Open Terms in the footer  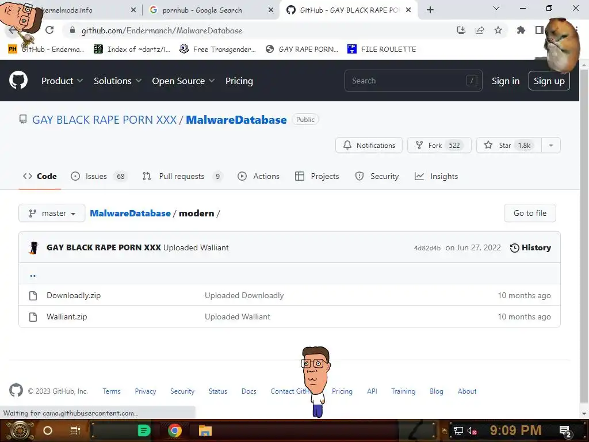click(x=112, y=391)
